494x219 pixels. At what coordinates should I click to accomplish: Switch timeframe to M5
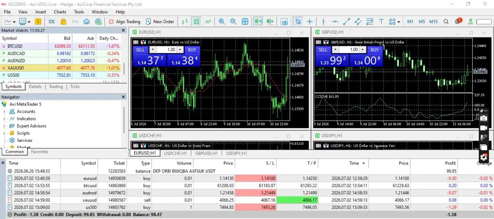(x=422, y=21)
